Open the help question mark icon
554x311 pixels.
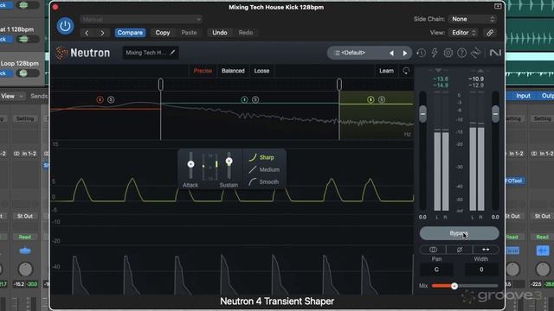coord(461,53)
